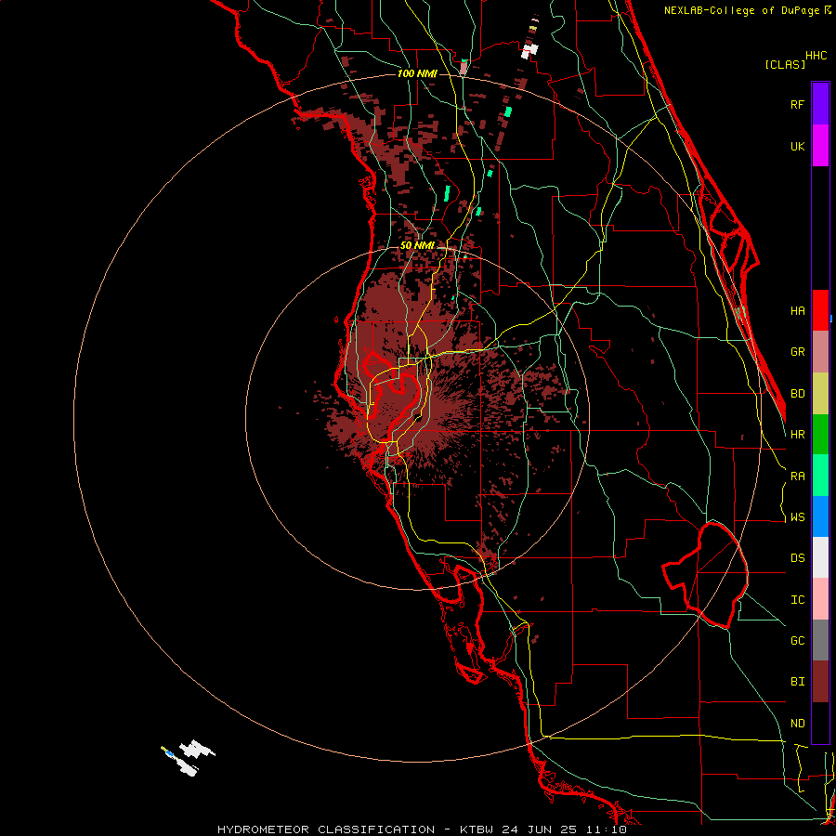The image size is (836, 836).
Task: Click the '[CLAS]' units label
Action: pyautogui.click(x=785, y=64)
